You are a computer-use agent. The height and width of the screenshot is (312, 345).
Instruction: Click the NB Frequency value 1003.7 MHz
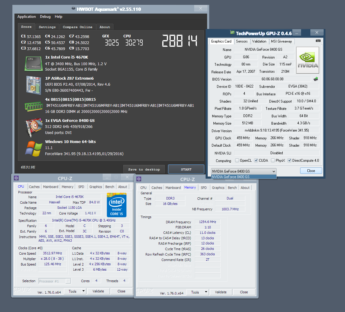pyautogui.click(x=230, y=209)
